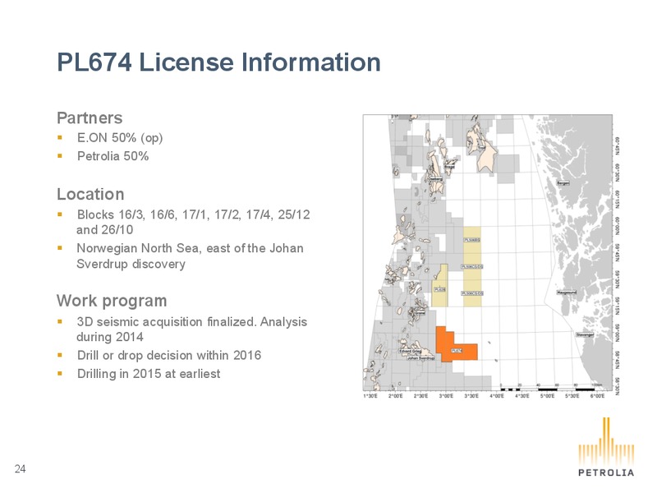The width and height of the screenshot is (657, 493).
Task: Click the 1°30'E longitude label
Action: pyautogui.click(x=370, y=396)
